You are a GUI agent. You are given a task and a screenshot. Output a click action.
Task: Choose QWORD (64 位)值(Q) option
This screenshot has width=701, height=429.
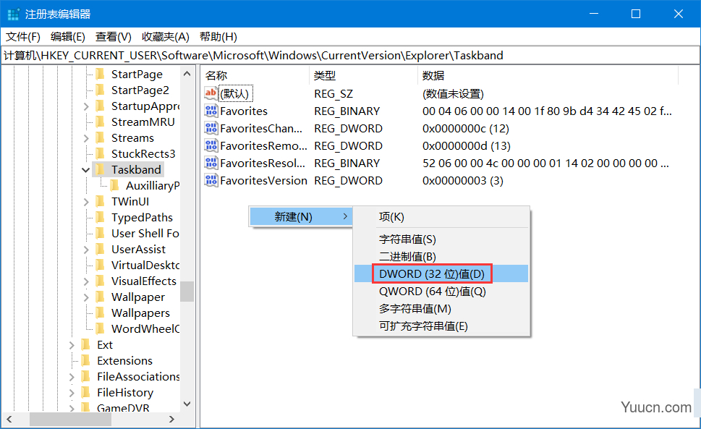pyautogui.click(x=441, y=292)
